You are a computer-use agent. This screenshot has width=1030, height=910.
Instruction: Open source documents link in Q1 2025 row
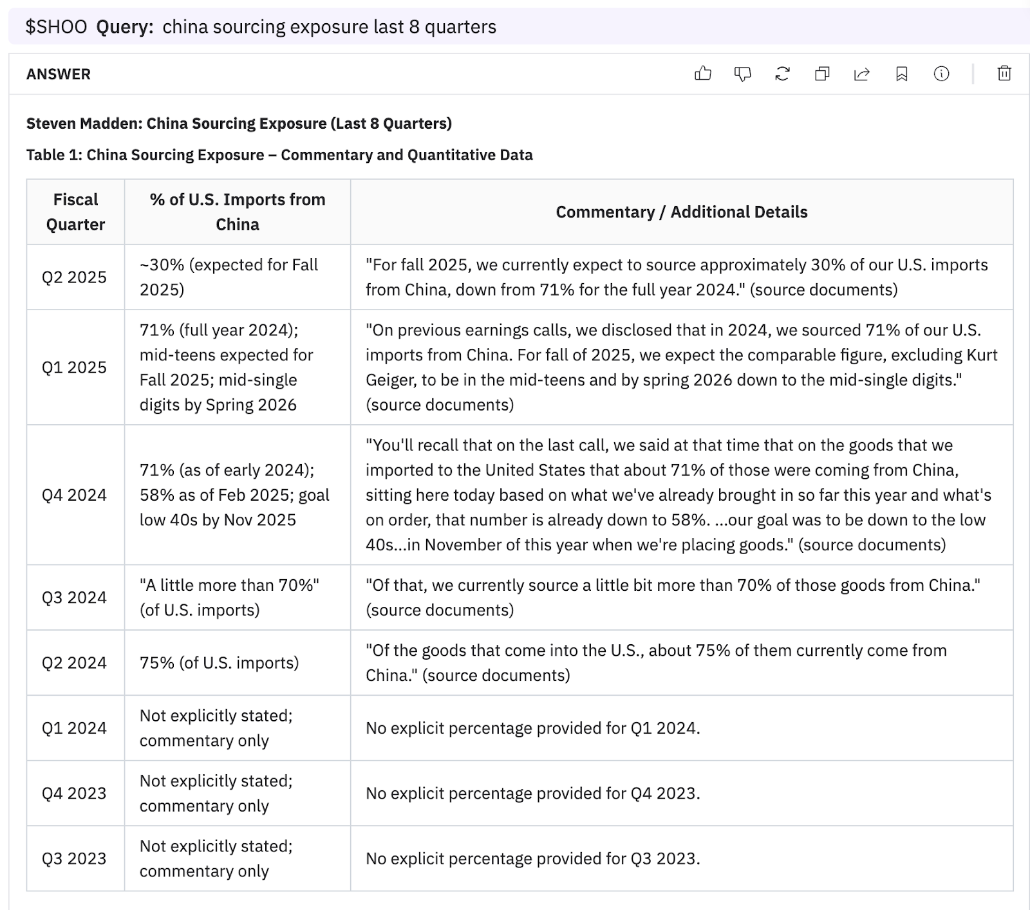click(440, 405)
